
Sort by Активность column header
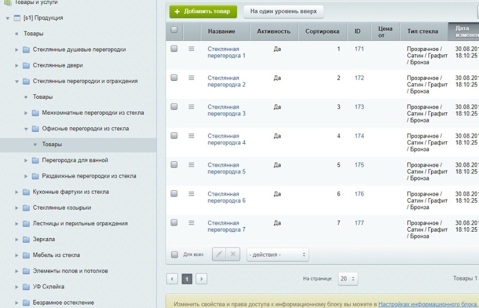click(x=274, y=31)
